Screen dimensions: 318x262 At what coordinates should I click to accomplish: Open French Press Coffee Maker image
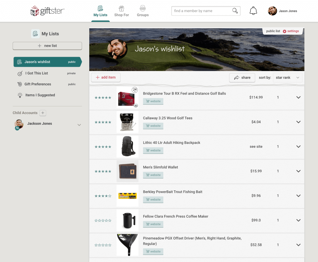(x=127, y=220)
